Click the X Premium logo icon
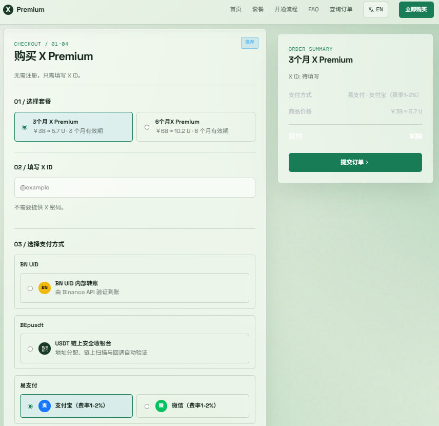 coord(8,10)
